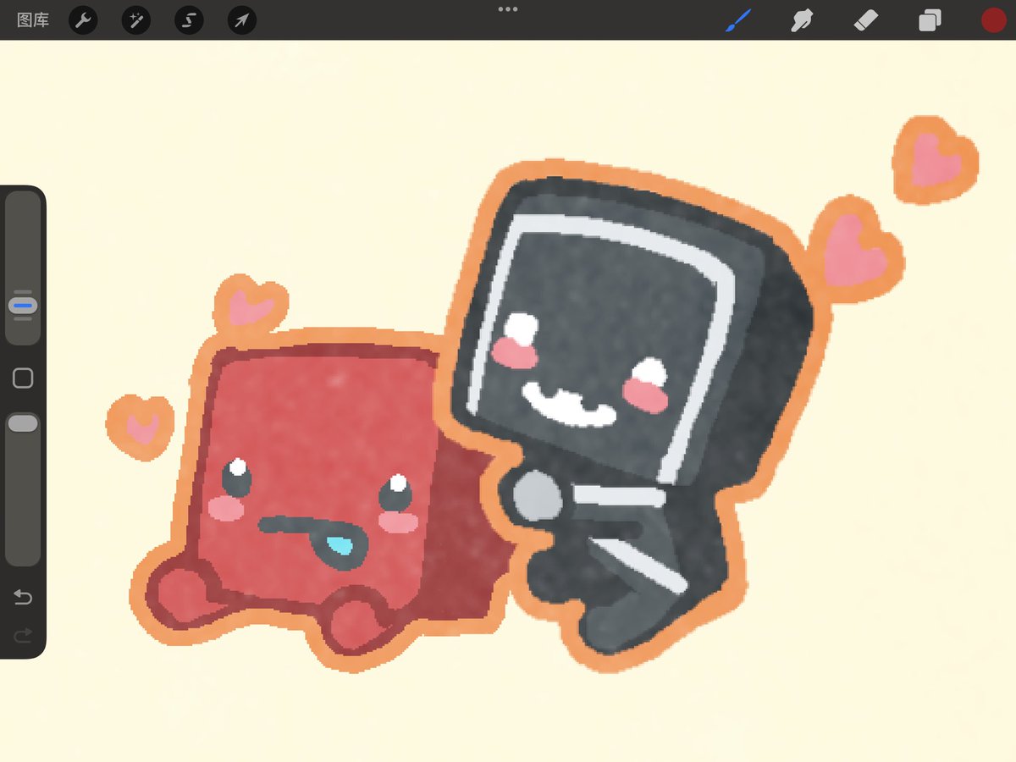Viewport: 1016px width, 762px height.
Task: Open the Adjustments magic wand menu
Action: (136, 20)
